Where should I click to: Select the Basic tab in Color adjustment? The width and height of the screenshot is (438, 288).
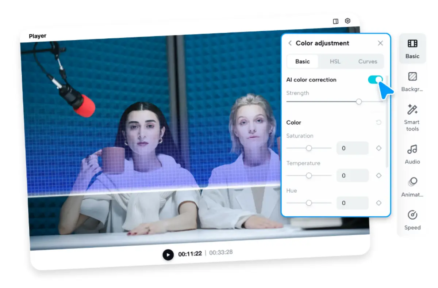303,61
